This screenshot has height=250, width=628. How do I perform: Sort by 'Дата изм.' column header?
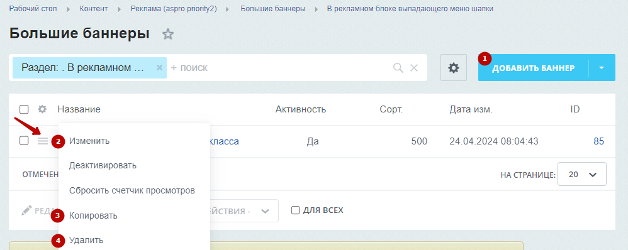pyautogui.click(x=471, y=109)
